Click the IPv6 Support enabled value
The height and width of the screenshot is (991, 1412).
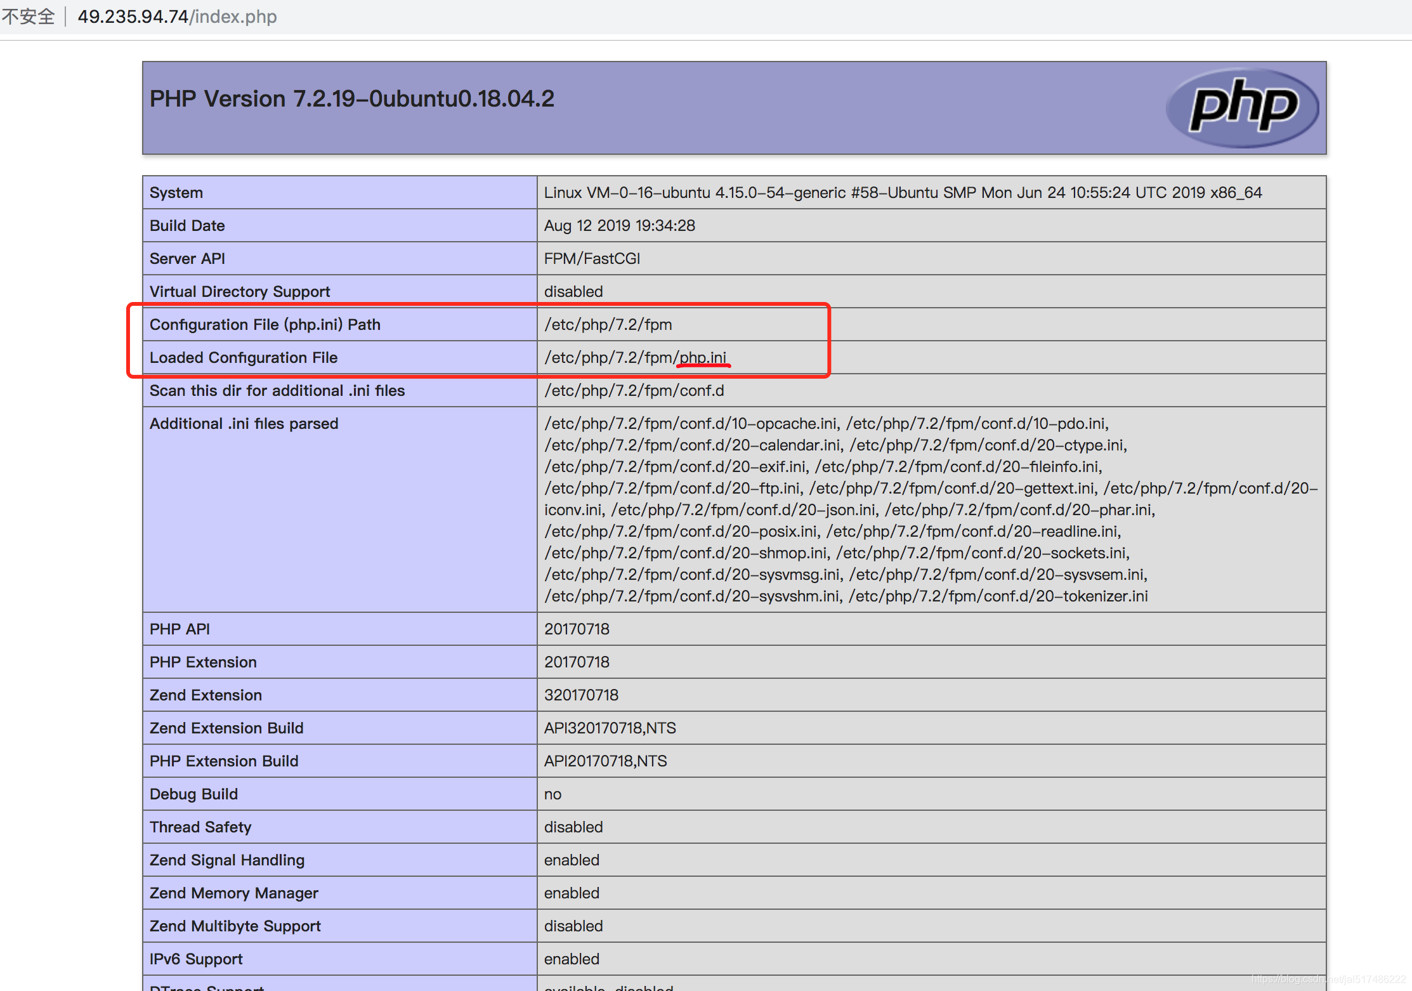click(x=572, y=959)
